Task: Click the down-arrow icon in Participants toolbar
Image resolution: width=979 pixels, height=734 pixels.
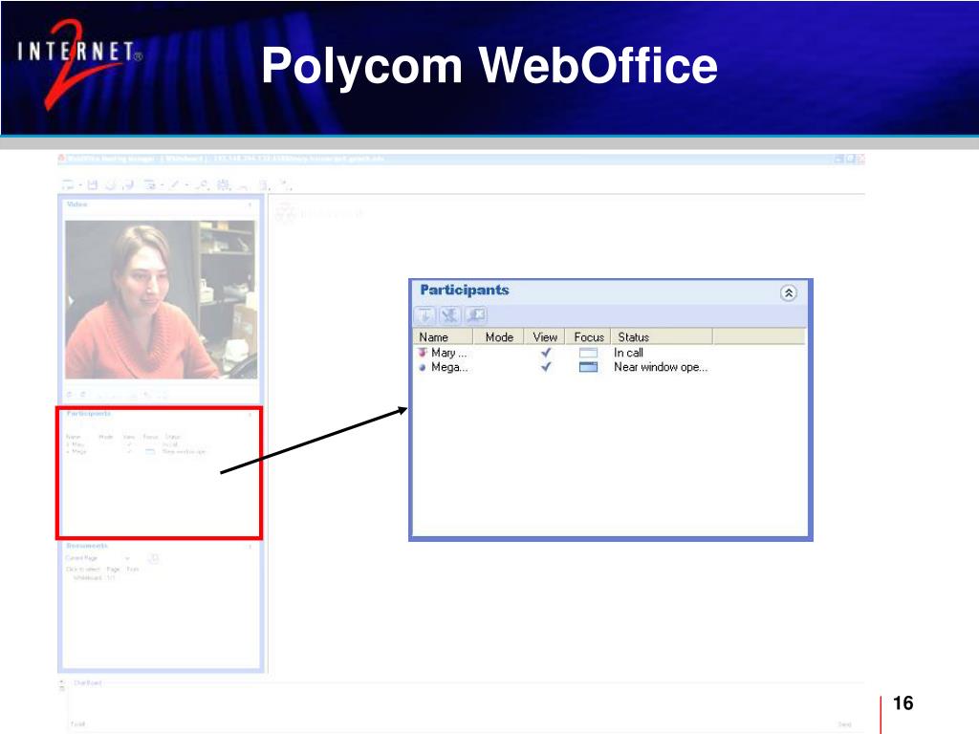Action: tap(425, 315)
